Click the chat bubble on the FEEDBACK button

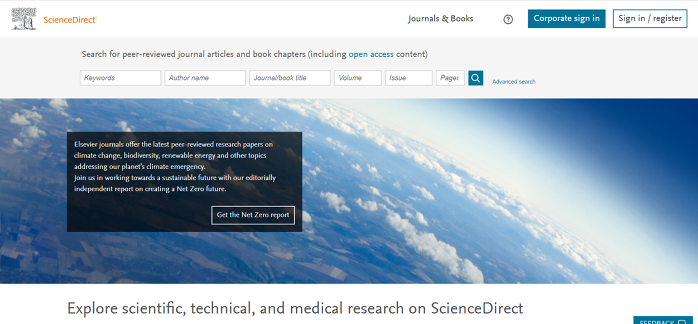click(682, 321)
